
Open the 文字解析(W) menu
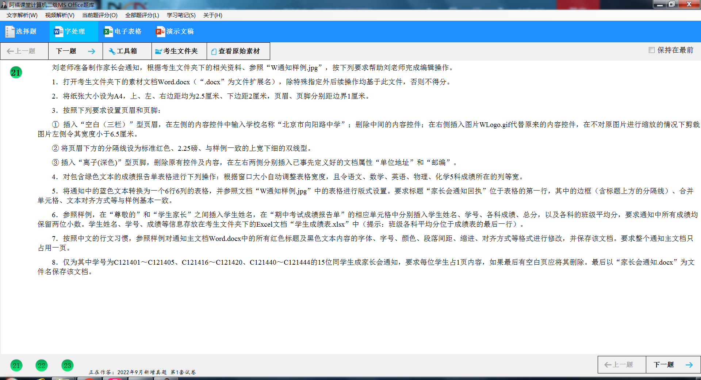(22, 15)
